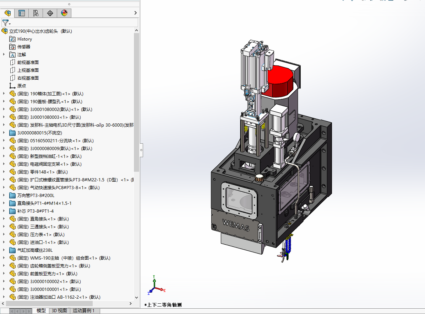Viewport: 425px width, 314px height.
Task: Switch to the 3D 视图 tab
Action: pos(59,310)
